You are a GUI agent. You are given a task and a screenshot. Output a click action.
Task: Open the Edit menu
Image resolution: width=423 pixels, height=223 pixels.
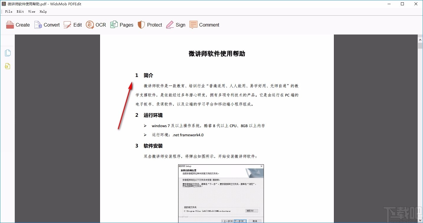click(20, 12)
